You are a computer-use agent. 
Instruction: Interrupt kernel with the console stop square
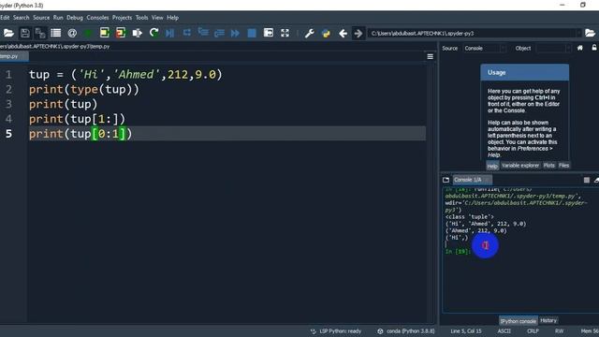pos(587,180)
